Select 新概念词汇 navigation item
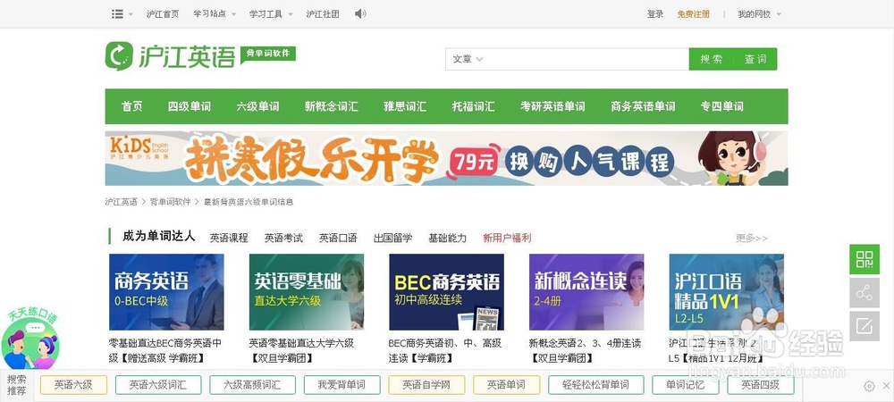This screenshot has width=894, height=402. pos(332,106)
